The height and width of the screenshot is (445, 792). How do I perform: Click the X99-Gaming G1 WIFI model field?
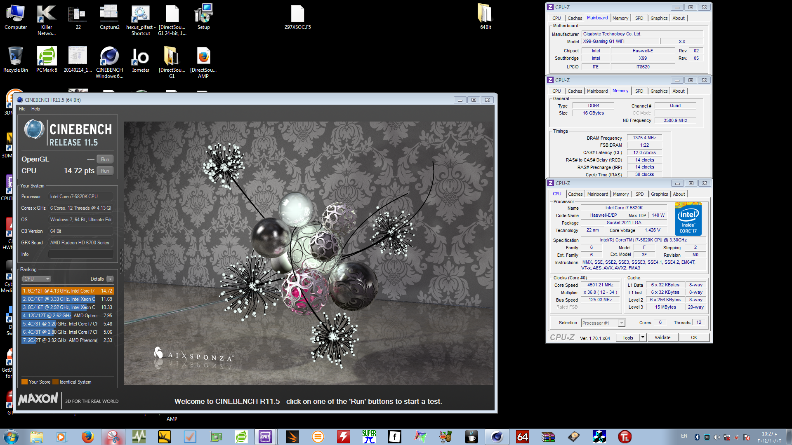620,41
